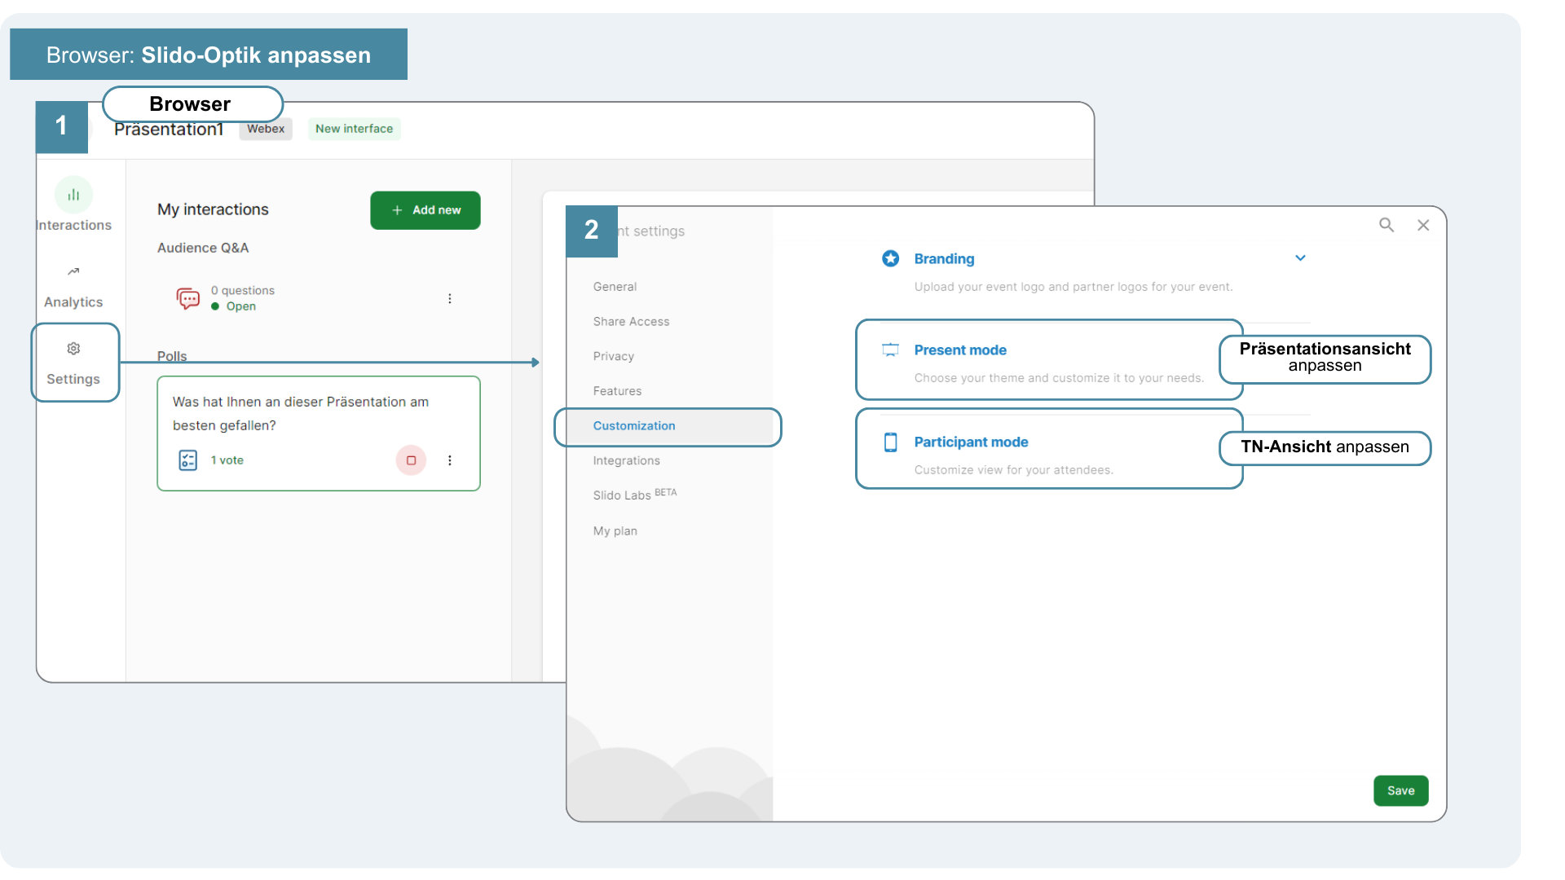Stop the active poll with red button

[412, 460]
